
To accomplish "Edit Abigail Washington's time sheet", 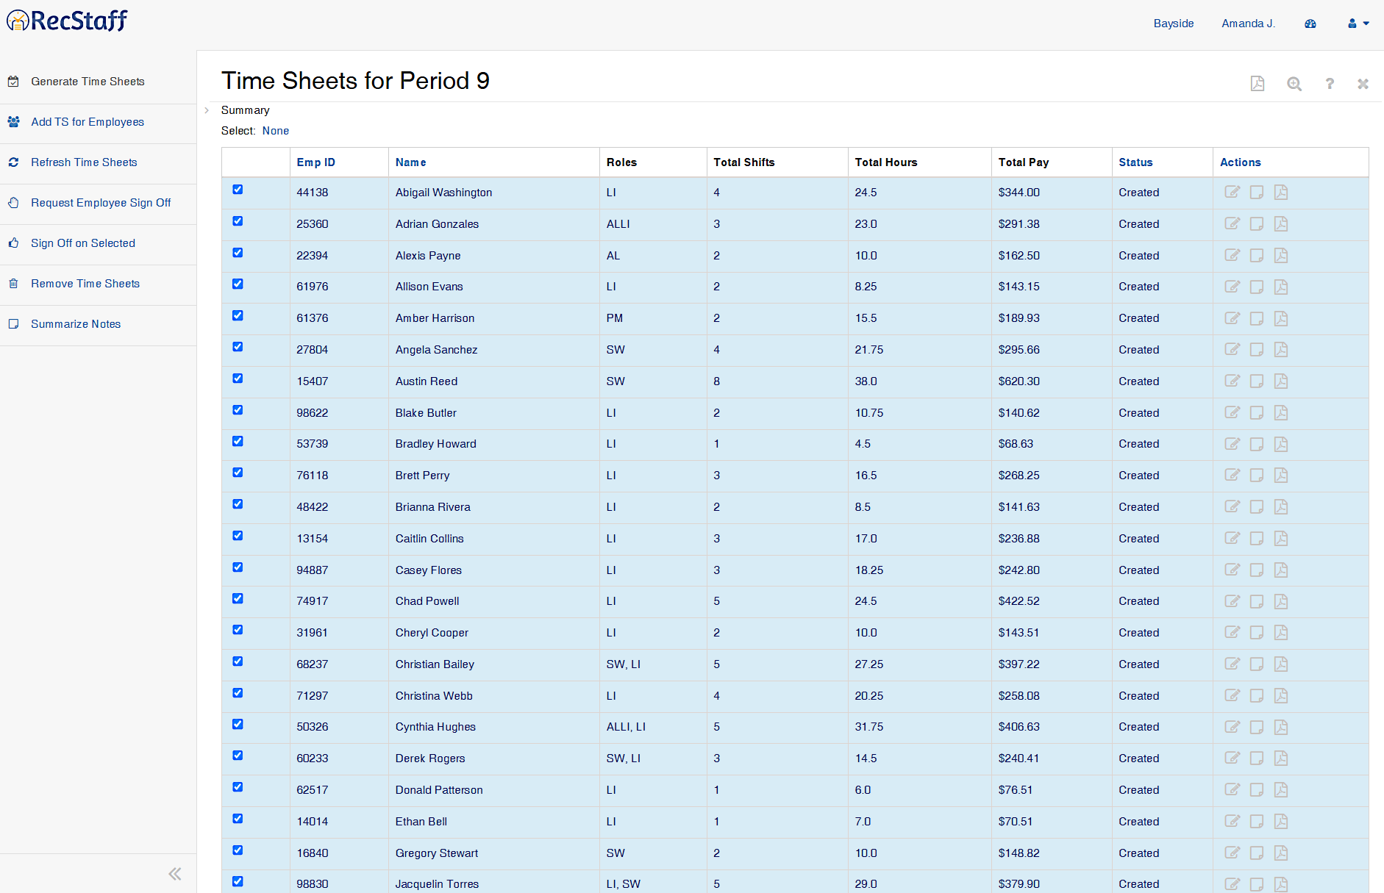I will pyautogui.click(x=1233, y=192).
